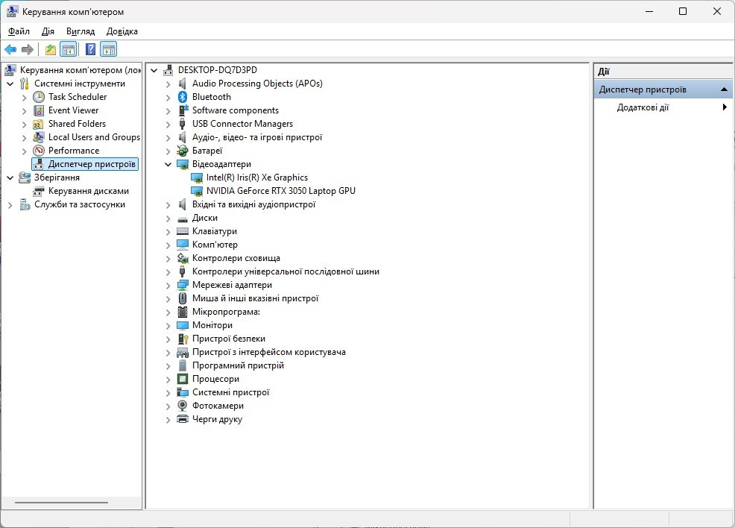
Task: Click the Черги друку printer icon
Action: pyautogui.click(x=183, y=419)
